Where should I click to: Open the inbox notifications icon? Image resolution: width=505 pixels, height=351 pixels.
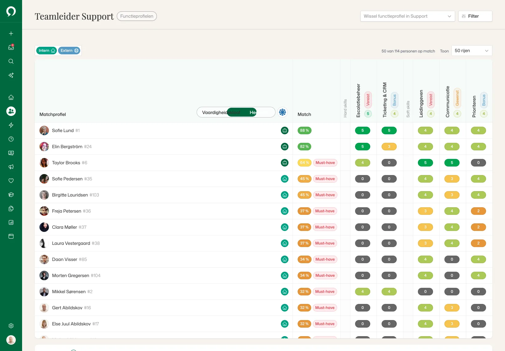click(x=11, y=47)
